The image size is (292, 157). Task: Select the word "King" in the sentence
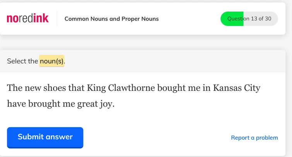(96, 87)
